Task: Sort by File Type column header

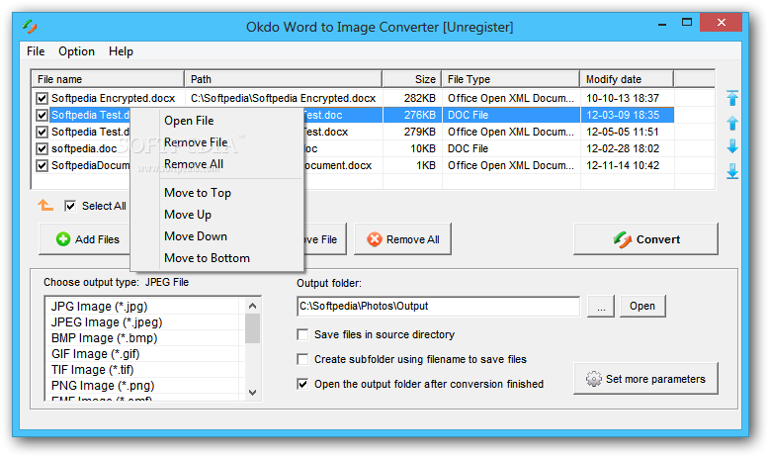Action: 511,79
